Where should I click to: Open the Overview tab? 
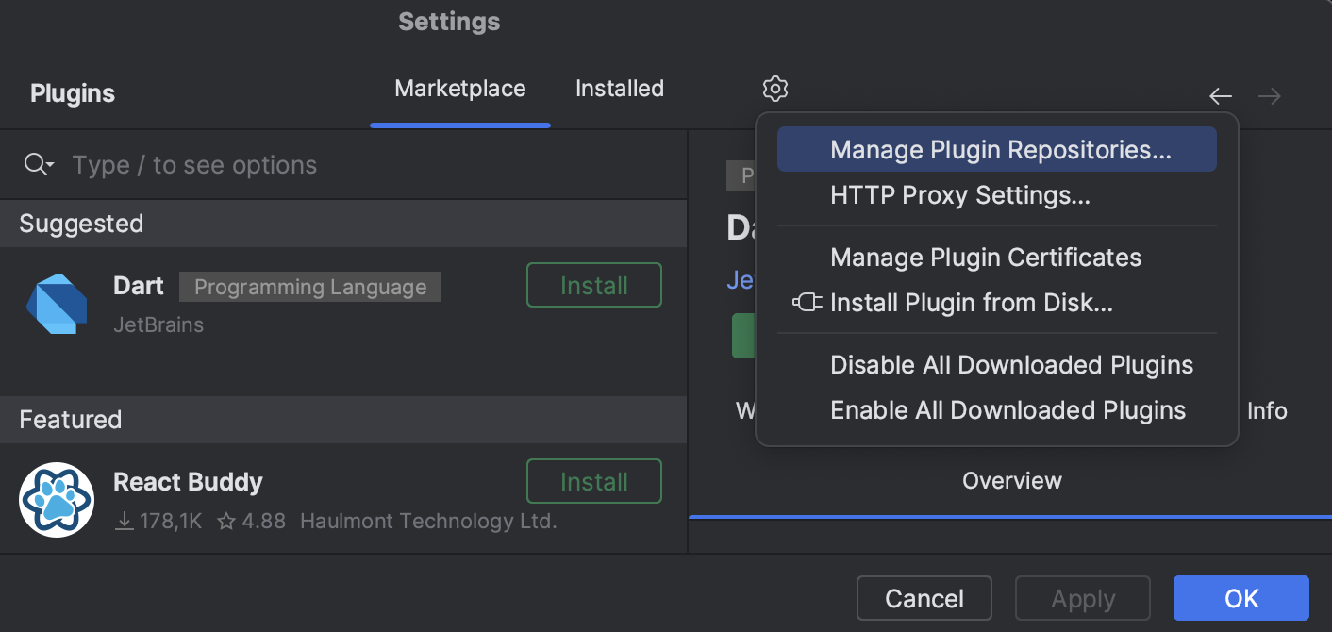(x=1011, y=480)
